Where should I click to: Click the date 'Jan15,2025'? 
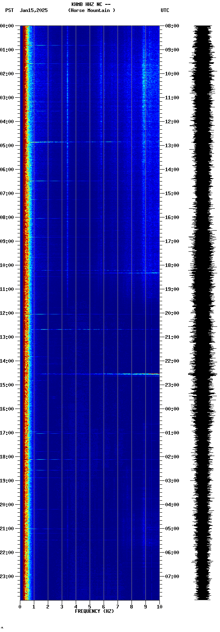(x=34, y=10)
